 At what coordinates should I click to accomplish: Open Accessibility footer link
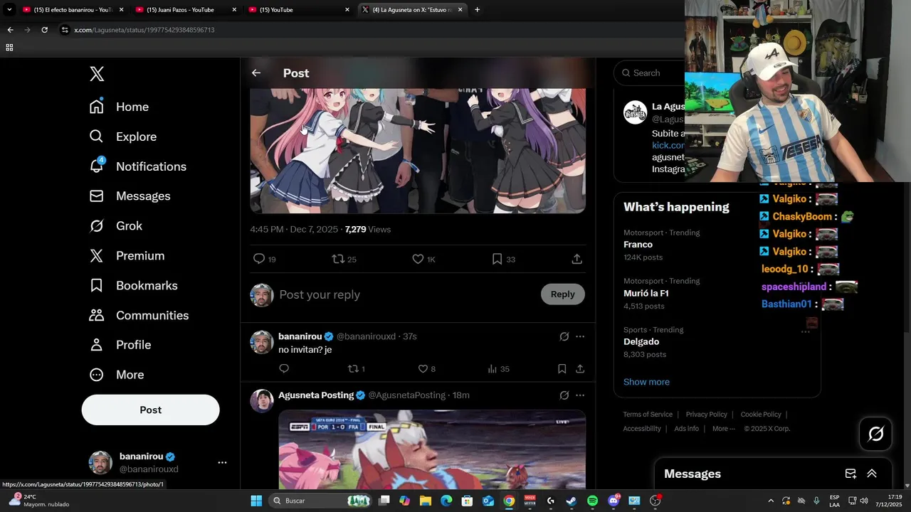[x=642, y=429]
